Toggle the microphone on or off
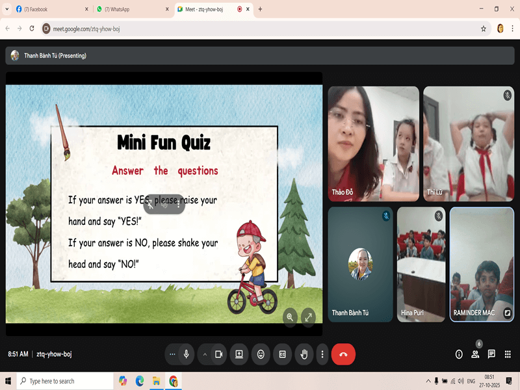The height and width of the screenshot is (390, 520). coord(187,354)
